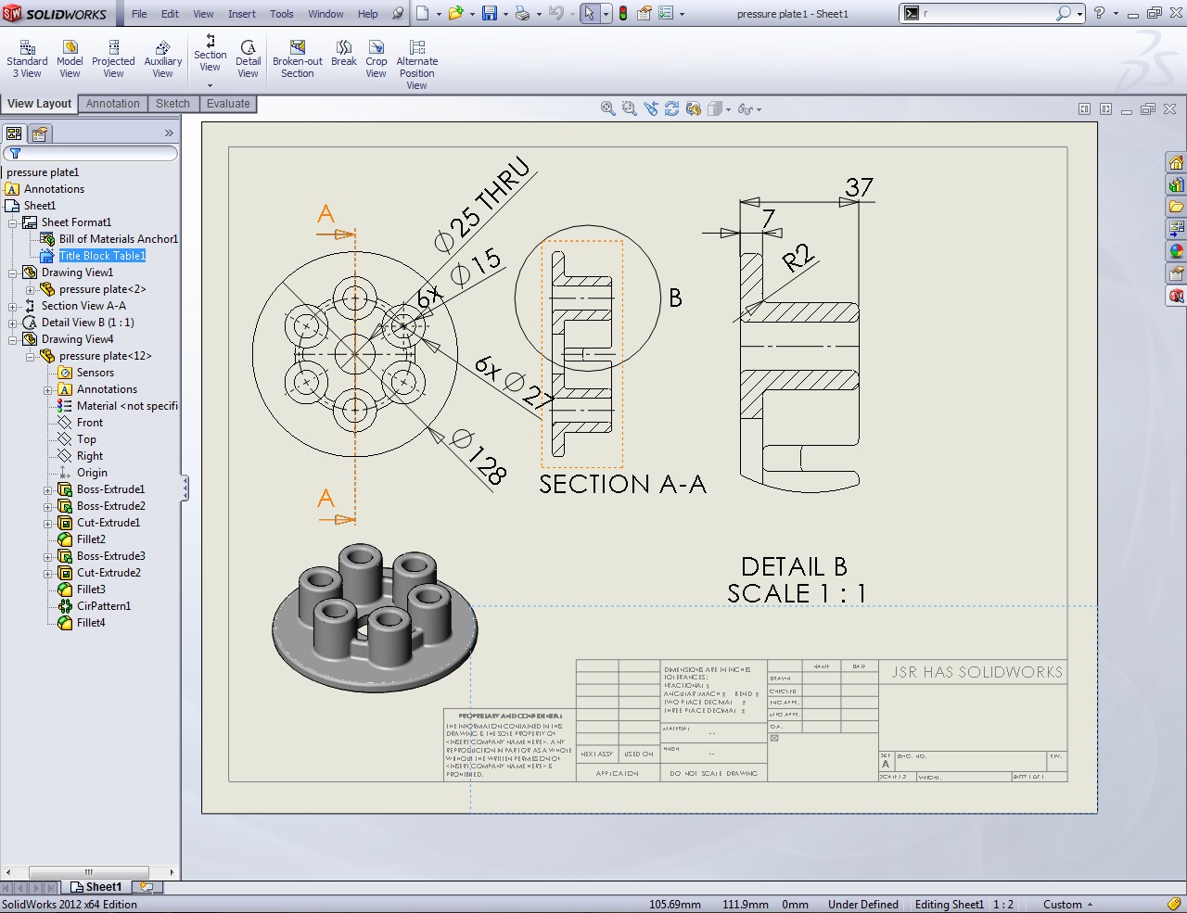Open the Insert menu
The width and height of the screenshot is (1187, 913).
coord(241,14)
